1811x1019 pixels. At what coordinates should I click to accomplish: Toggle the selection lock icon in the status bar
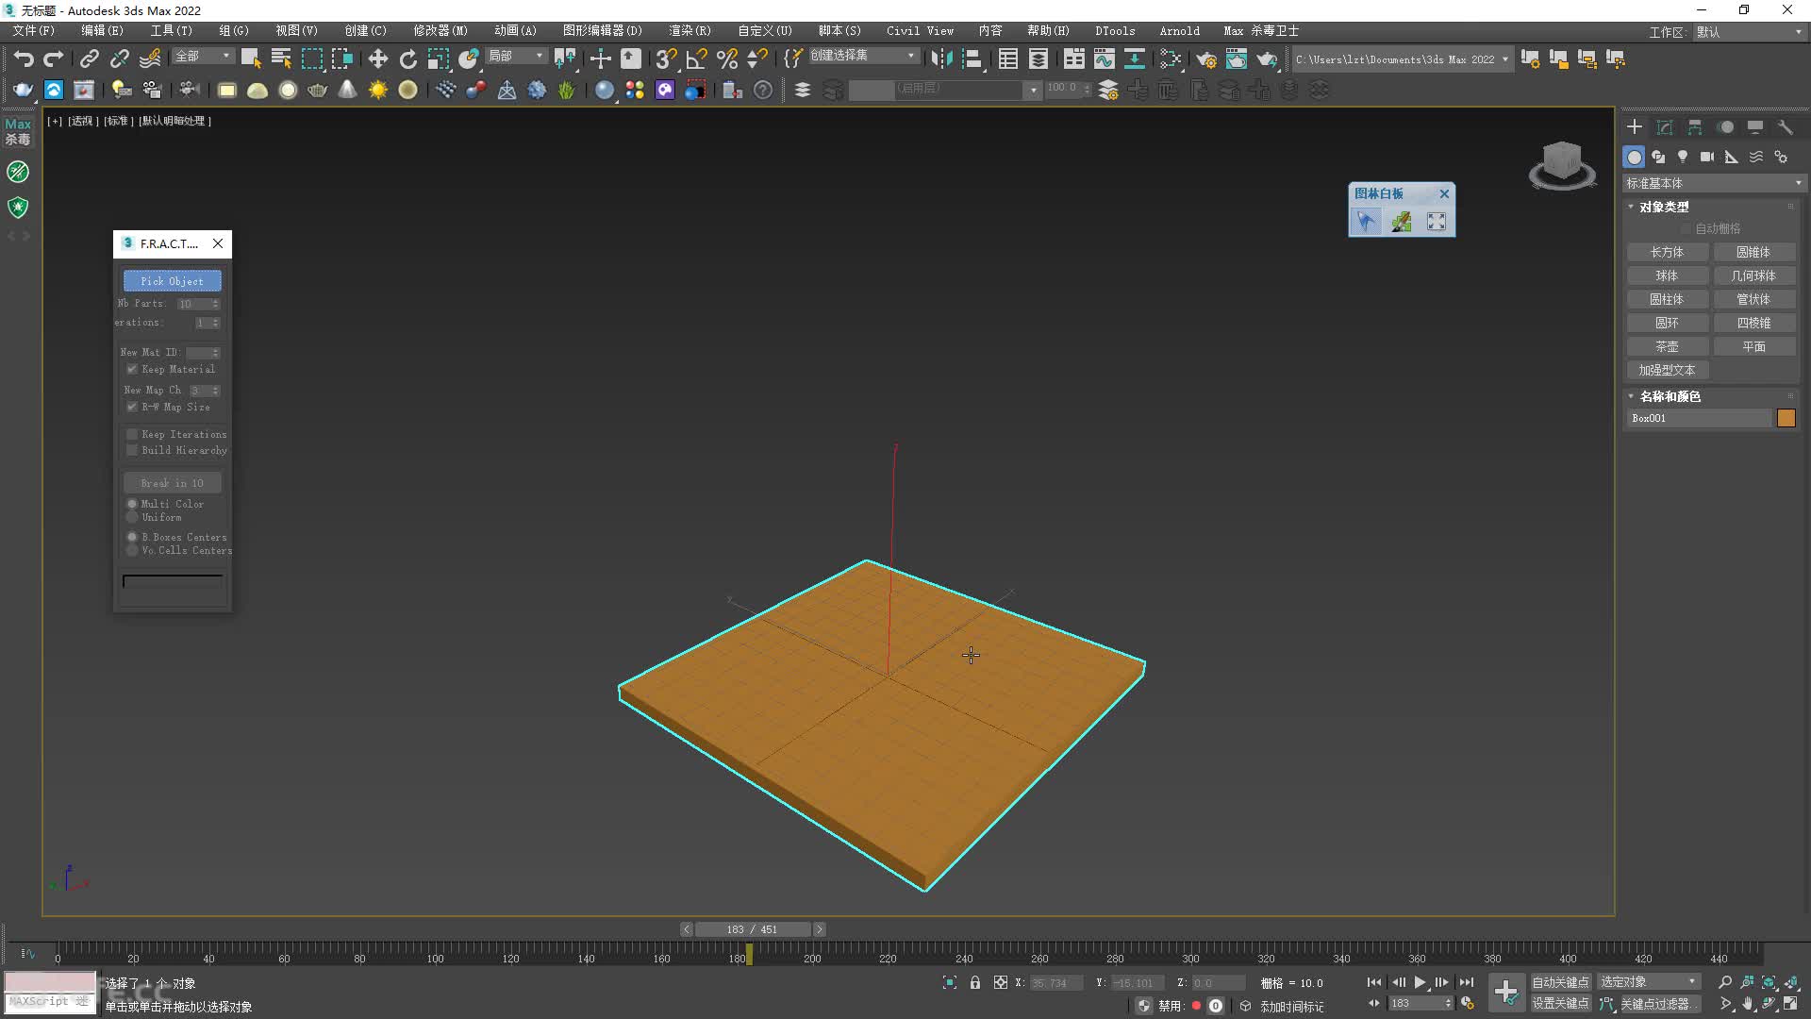(x=975, y=982)
